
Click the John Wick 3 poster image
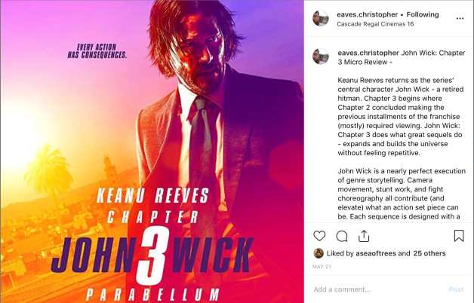coord(152,151)
